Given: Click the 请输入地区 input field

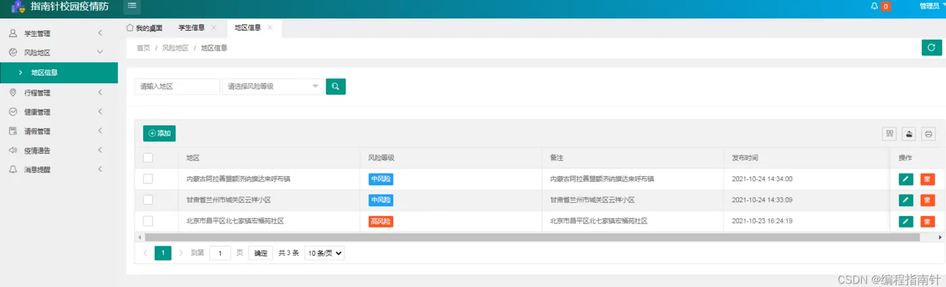Looking at the screenshot, I should point(177,86).
